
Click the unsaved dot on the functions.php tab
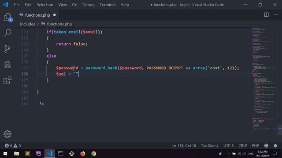click(55, 15)
